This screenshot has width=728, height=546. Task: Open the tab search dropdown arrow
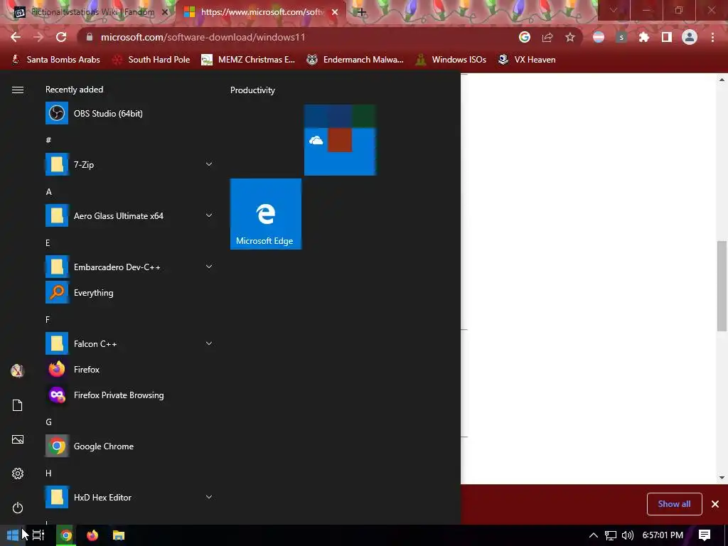click(x=614, y=10)
